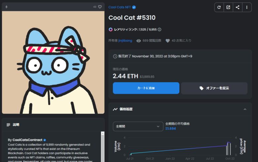Click the 689 views eye icon

click(x=139, y=41)
